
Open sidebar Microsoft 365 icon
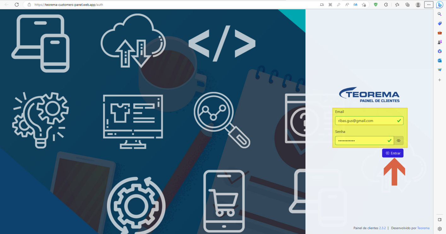440,51
